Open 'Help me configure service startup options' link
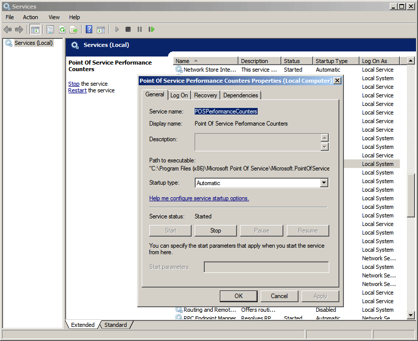Viewport: 418px width, 341px height. [199, 198]
